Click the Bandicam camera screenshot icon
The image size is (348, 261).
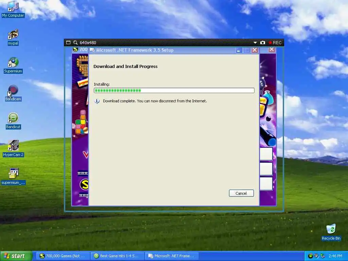(x=263, y=42)
